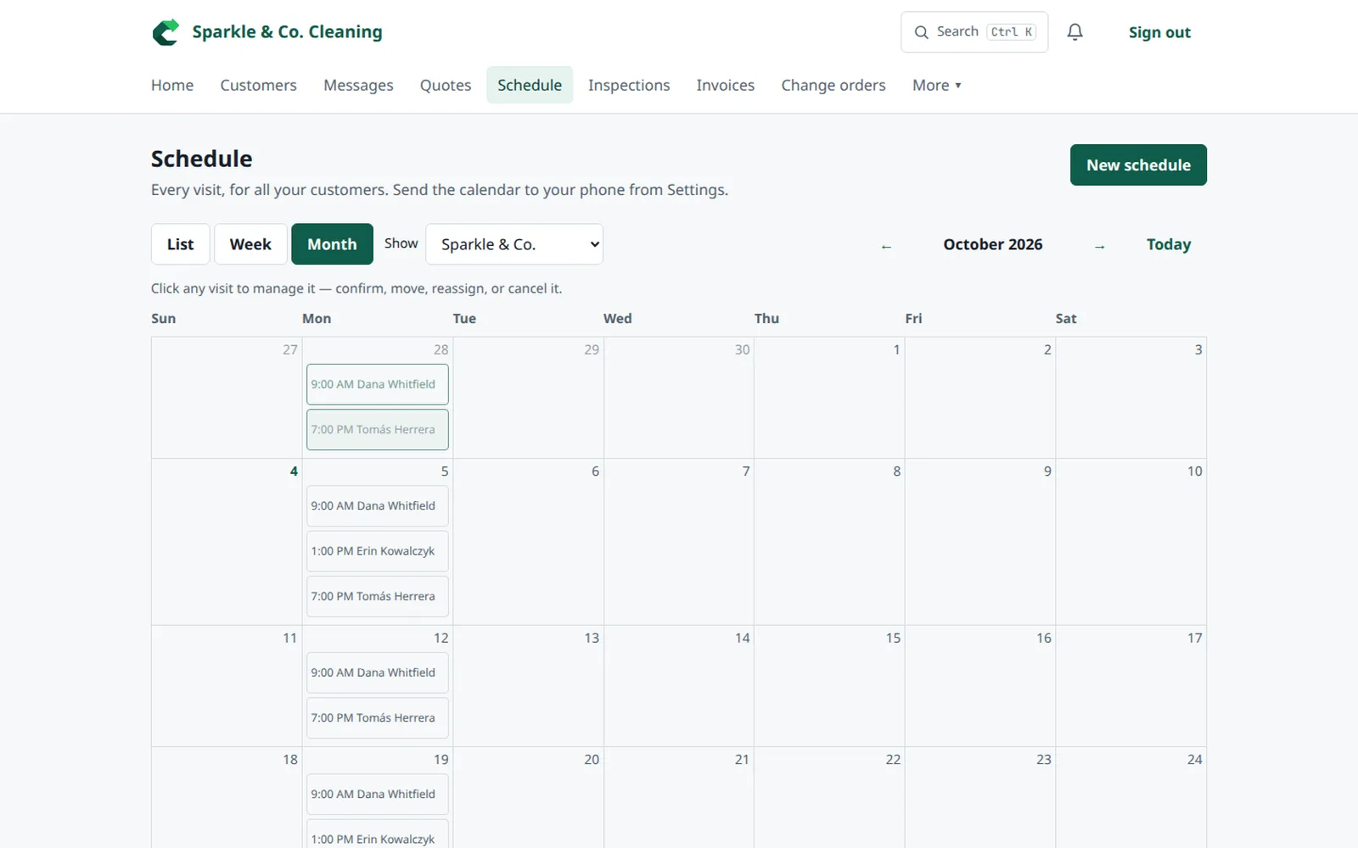Select Month view

(x=332, y=244)
